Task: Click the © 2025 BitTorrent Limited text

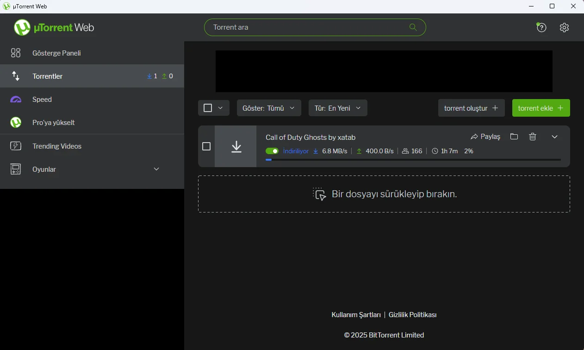Action: pos(384,335)
